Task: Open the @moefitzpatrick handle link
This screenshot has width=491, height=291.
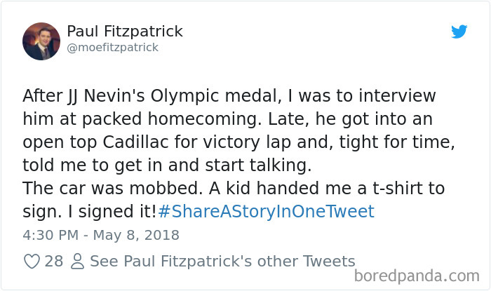Action: (112, 48)
